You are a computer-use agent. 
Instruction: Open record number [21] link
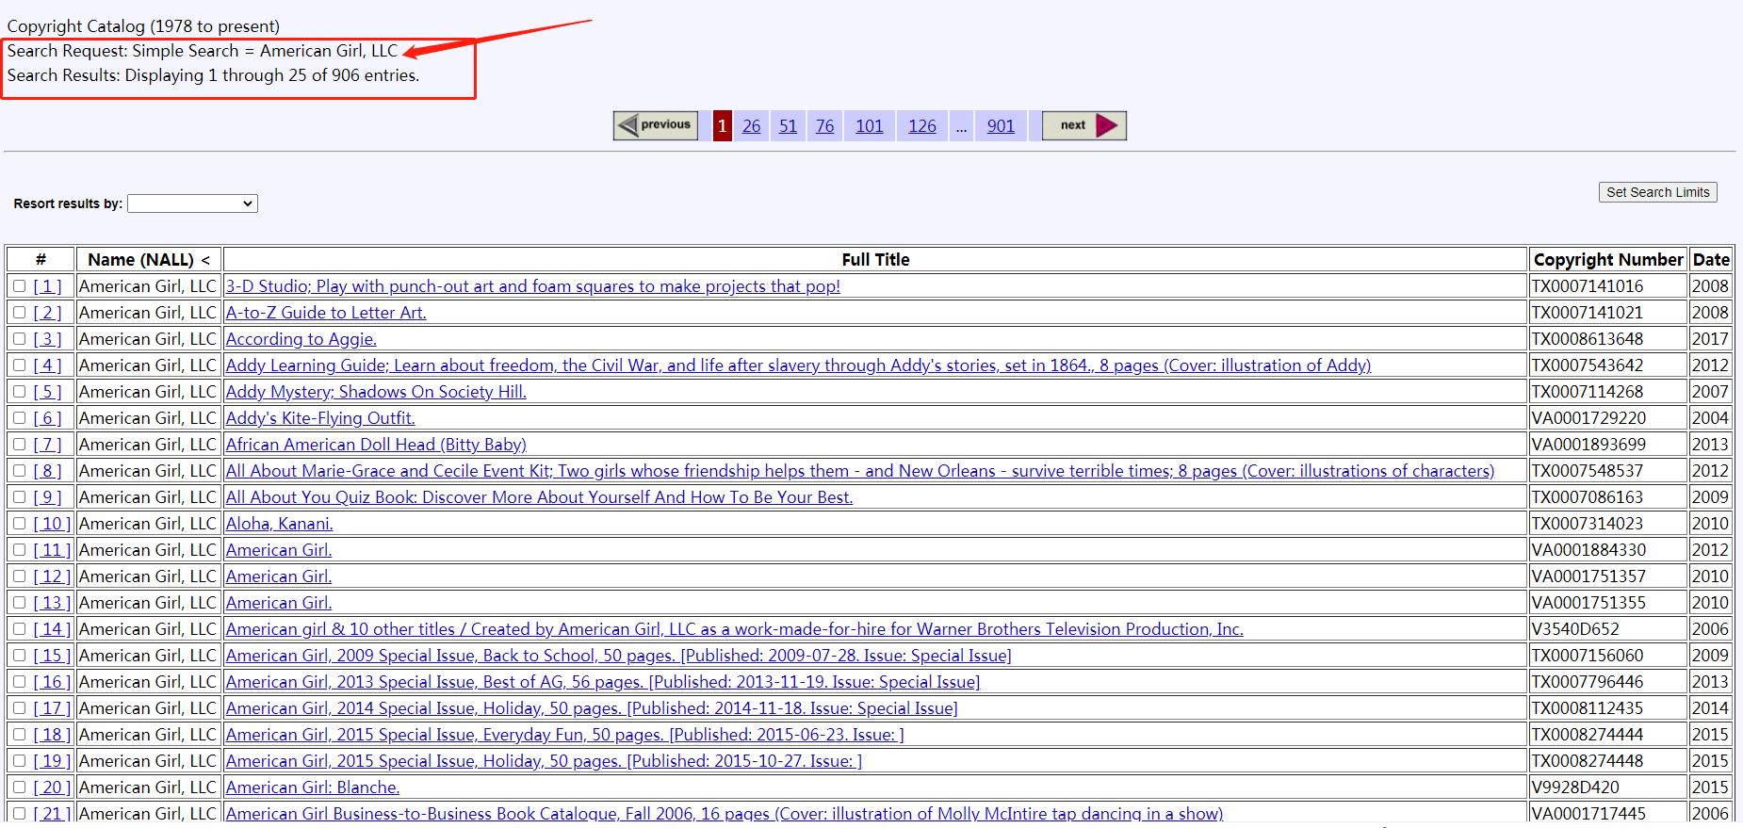tap(52, 814)
